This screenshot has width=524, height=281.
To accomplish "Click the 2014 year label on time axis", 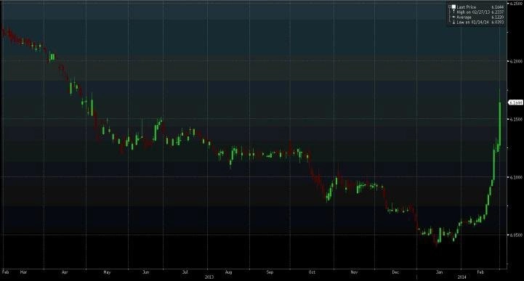I will tap(461, 277).
